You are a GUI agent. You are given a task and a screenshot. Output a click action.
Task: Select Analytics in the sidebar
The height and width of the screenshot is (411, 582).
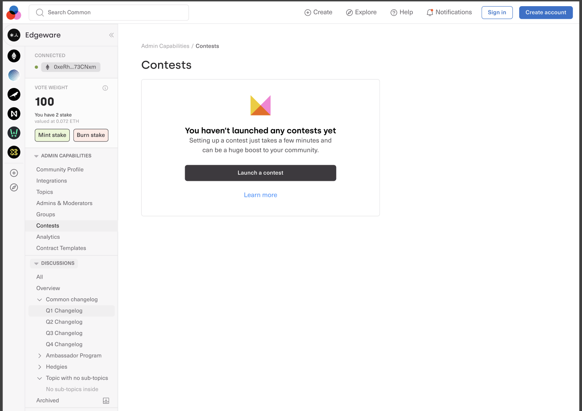48,237
